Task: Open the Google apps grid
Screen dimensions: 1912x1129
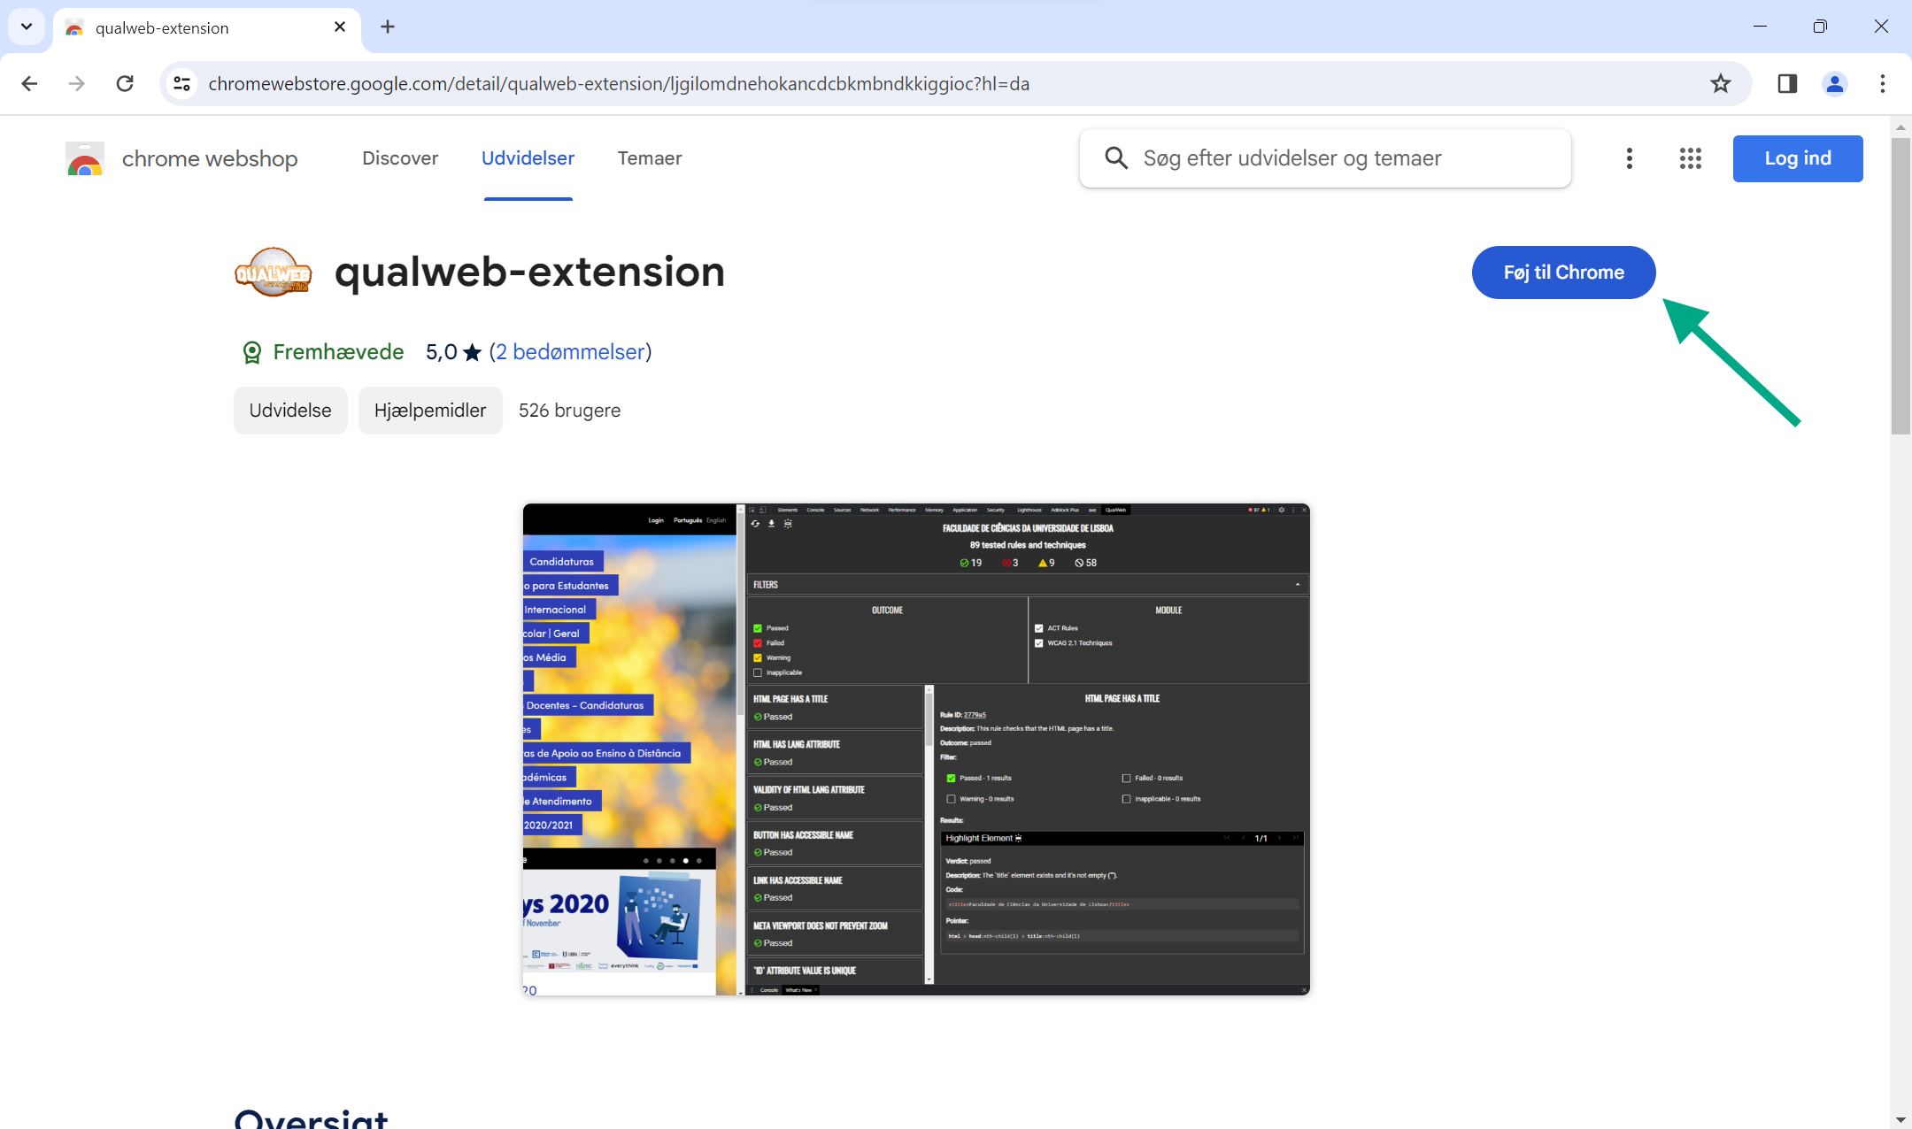Action: point(1690,158)
